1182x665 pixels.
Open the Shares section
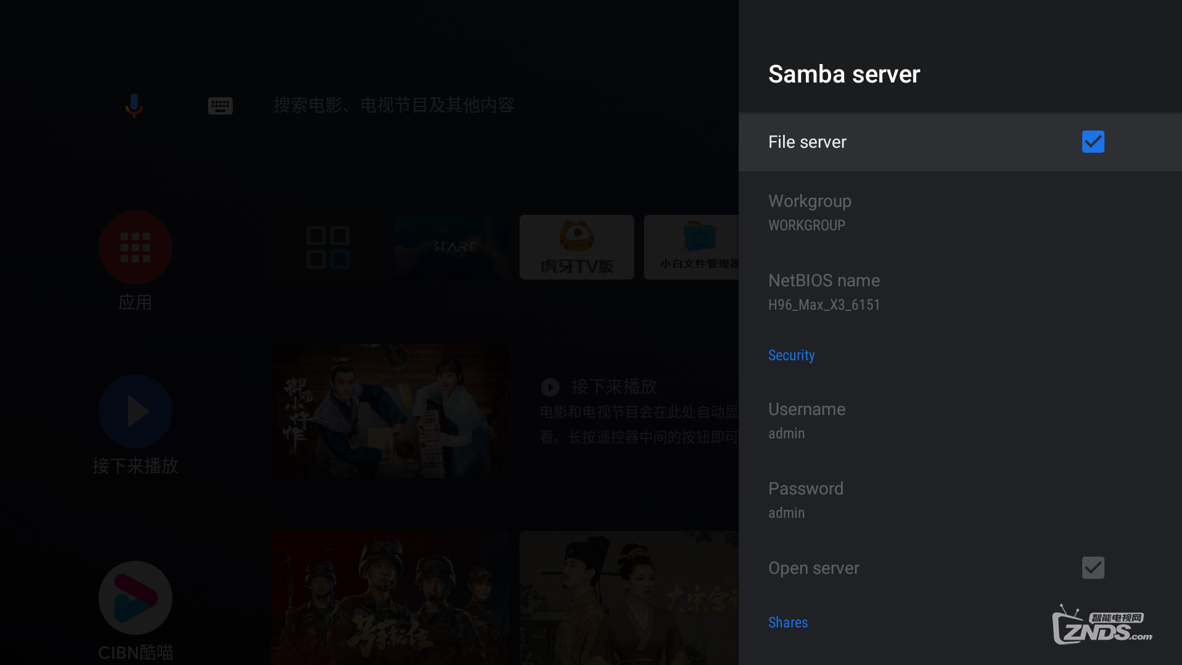pyautogui.click(x=788, y=623)
